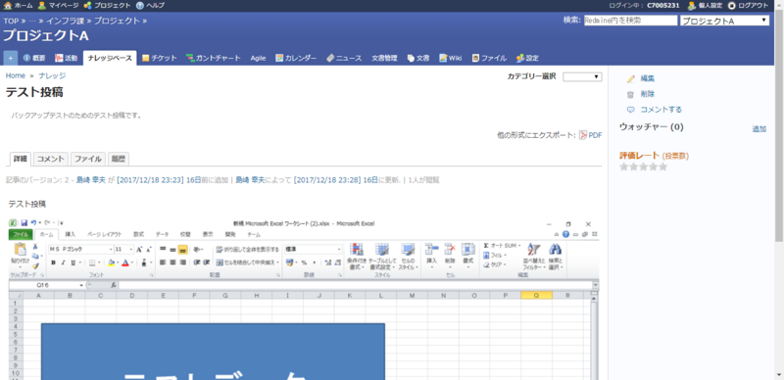The height and width of the screenshot is (380, 784).
Task: Click オート SUM in the Excel image
Action: tap(502, 246)
